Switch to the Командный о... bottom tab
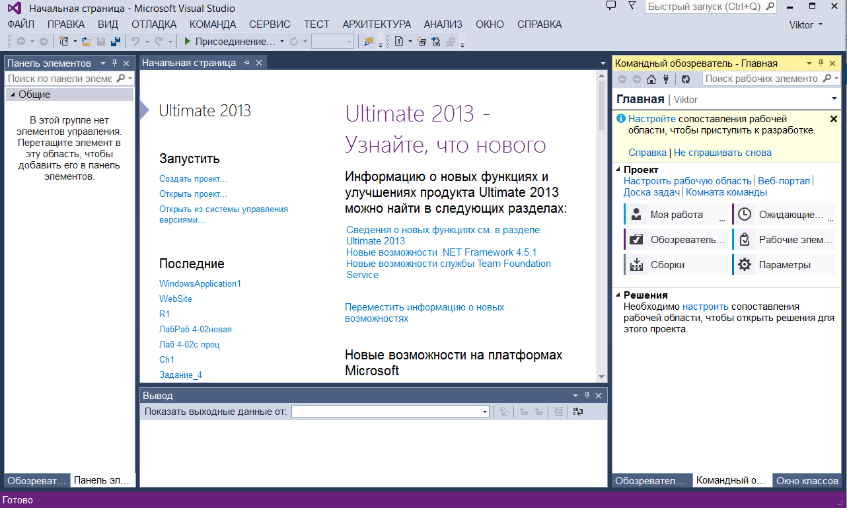 (x=731, y=481)
